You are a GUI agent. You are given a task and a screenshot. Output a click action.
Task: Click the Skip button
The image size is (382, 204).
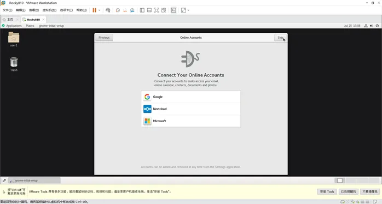pyautogui.click(x=280, y=38)
